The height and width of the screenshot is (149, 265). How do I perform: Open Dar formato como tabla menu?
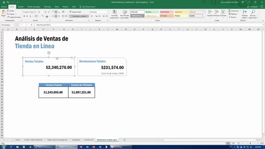(x=125, y=14)
